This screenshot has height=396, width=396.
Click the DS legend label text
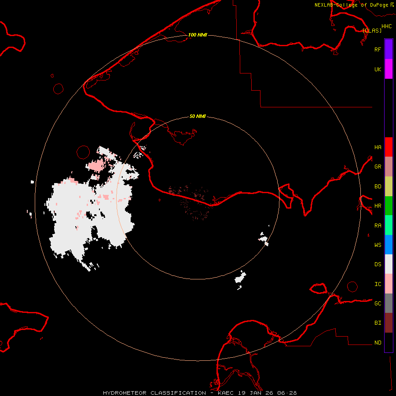[x=378, y=264]
